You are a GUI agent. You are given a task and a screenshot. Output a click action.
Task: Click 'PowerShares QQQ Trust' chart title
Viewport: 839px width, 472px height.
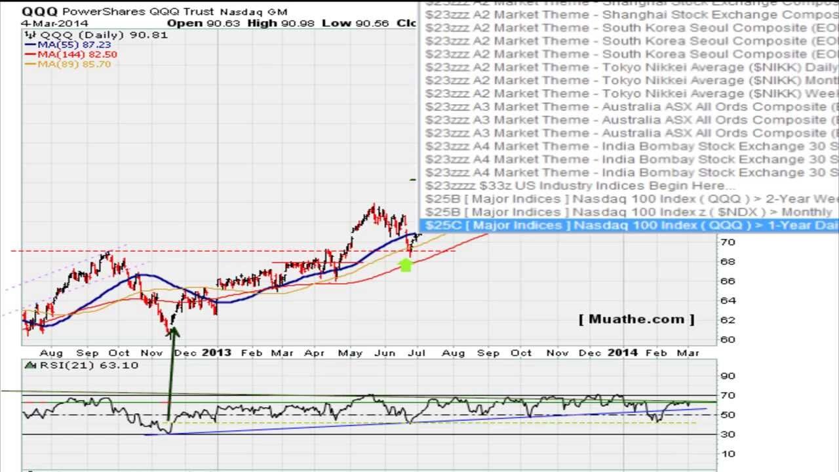click(139, 11)
